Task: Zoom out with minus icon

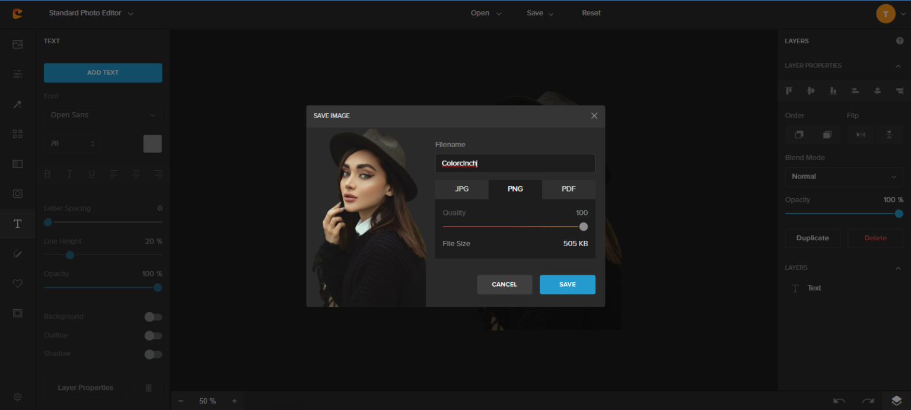Action: coord(181,401)
